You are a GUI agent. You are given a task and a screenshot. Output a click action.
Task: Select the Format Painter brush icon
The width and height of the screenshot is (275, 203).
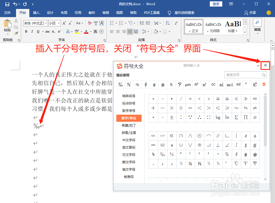(x=16, y=33)
